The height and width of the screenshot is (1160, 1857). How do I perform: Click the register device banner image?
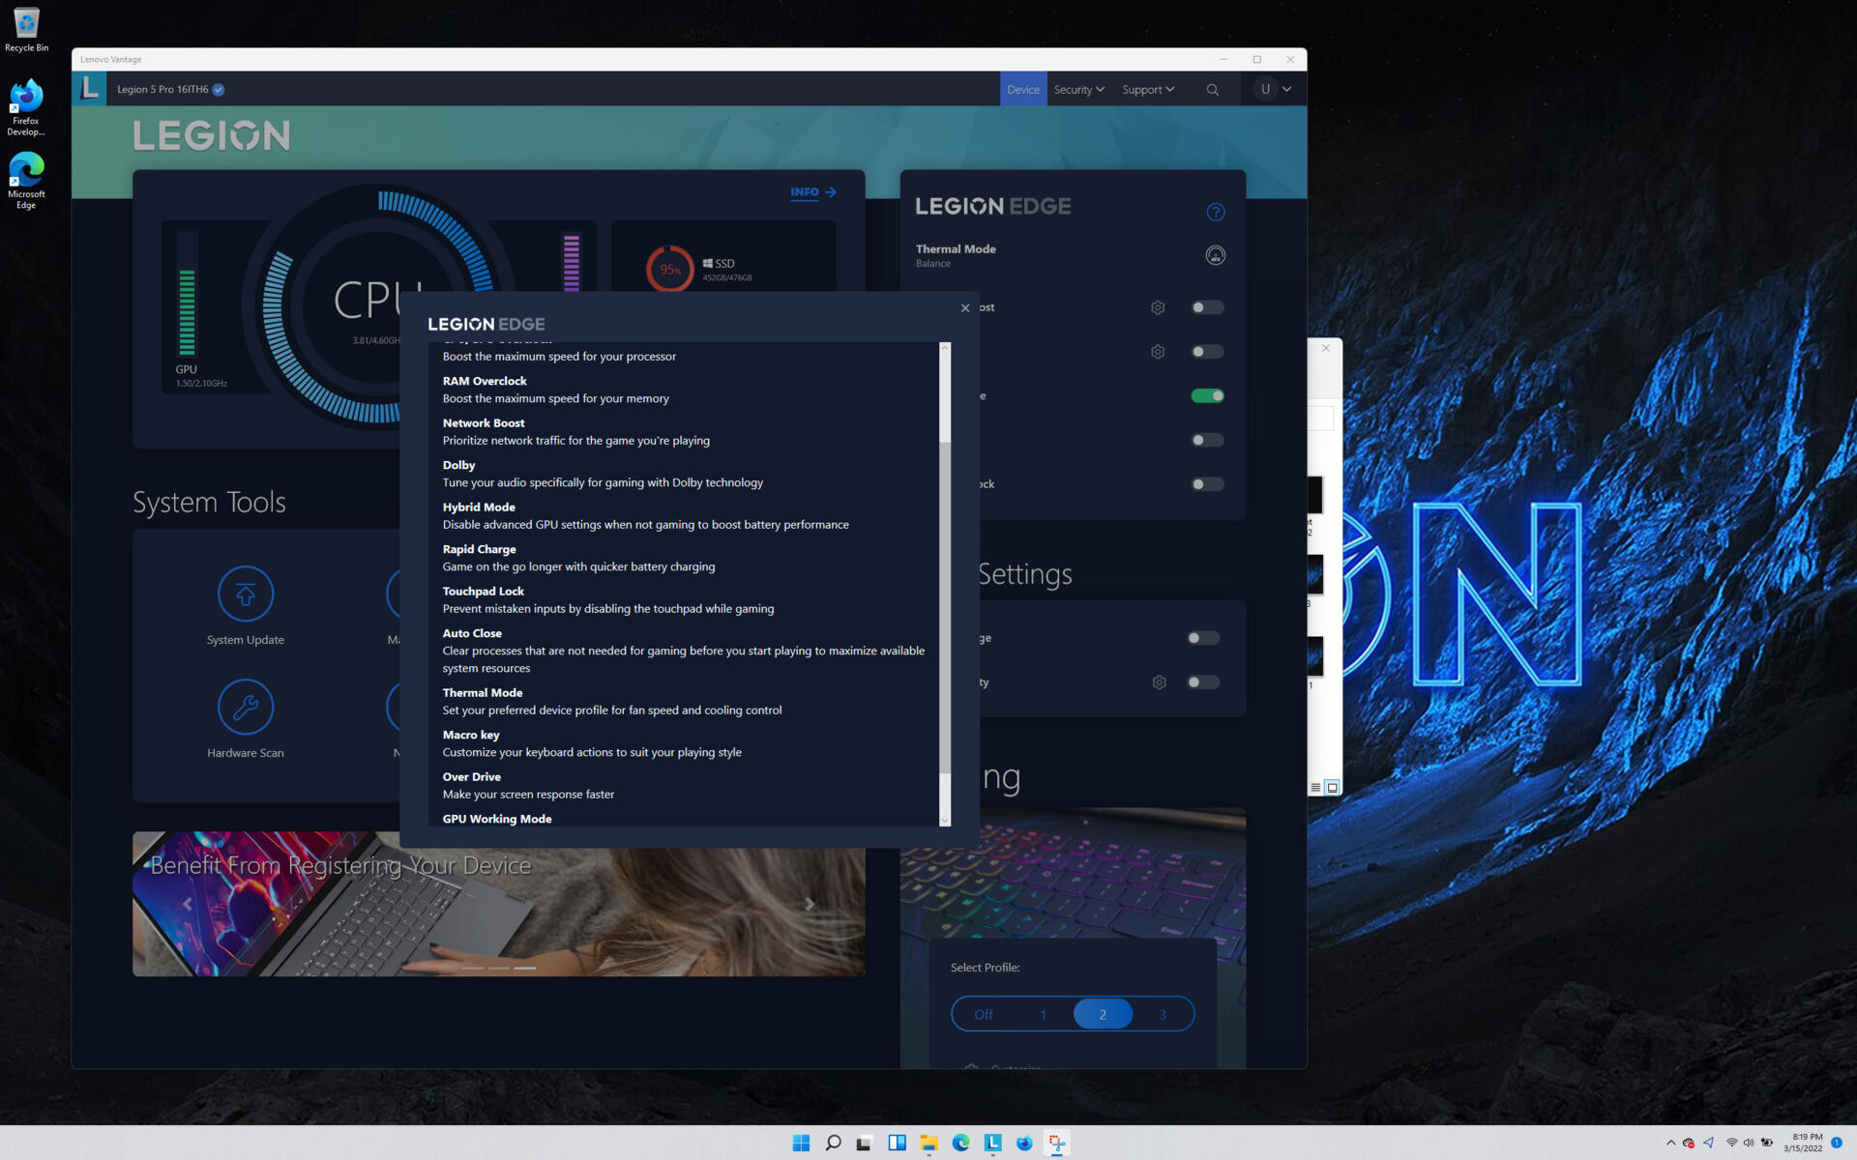[498, 904]
